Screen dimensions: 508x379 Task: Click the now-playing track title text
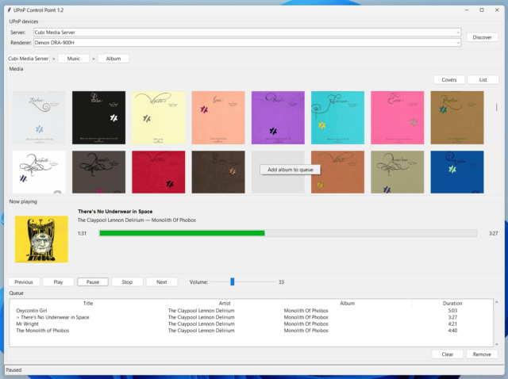115,212
